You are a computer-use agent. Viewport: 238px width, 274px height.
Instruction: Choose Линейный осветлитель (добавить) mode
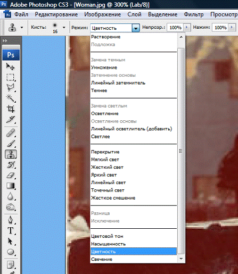[134, 129]
